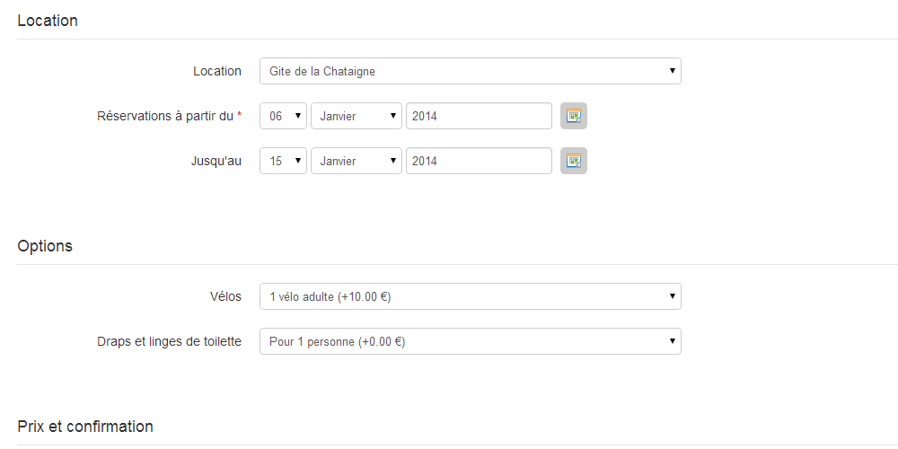
Task: Click the 'Prix et confirmation' heading
Action: (85, 427)
